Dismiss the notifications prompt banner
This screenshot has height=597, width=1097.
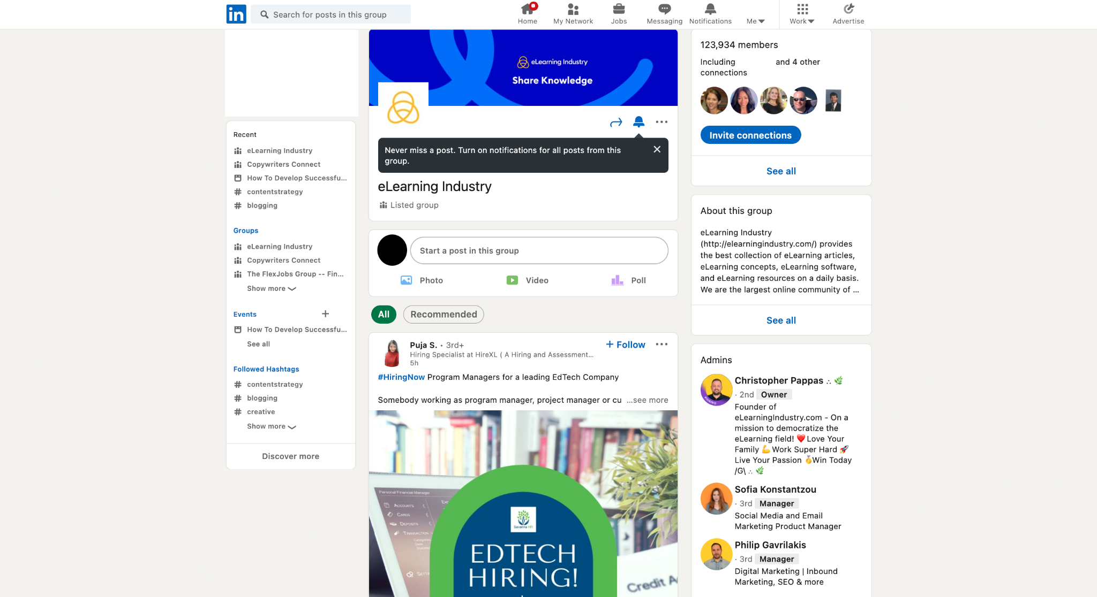click(657, 150)
